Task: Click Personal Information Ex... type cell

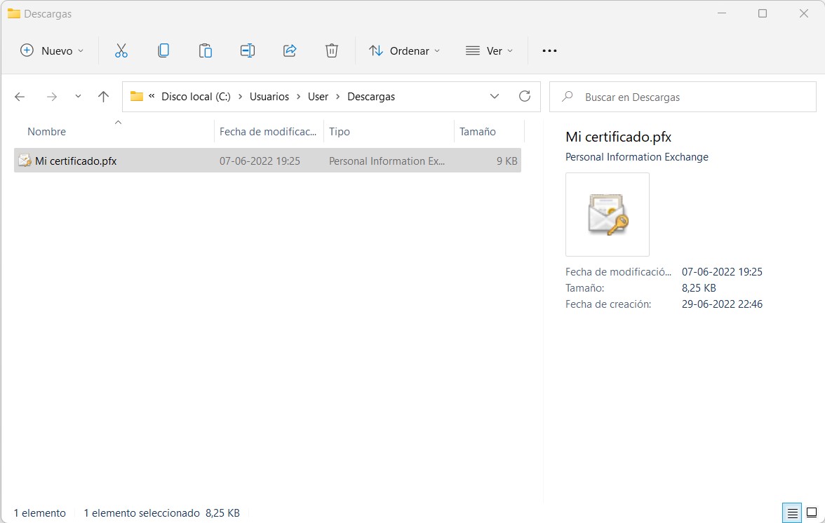Action: 387,161
